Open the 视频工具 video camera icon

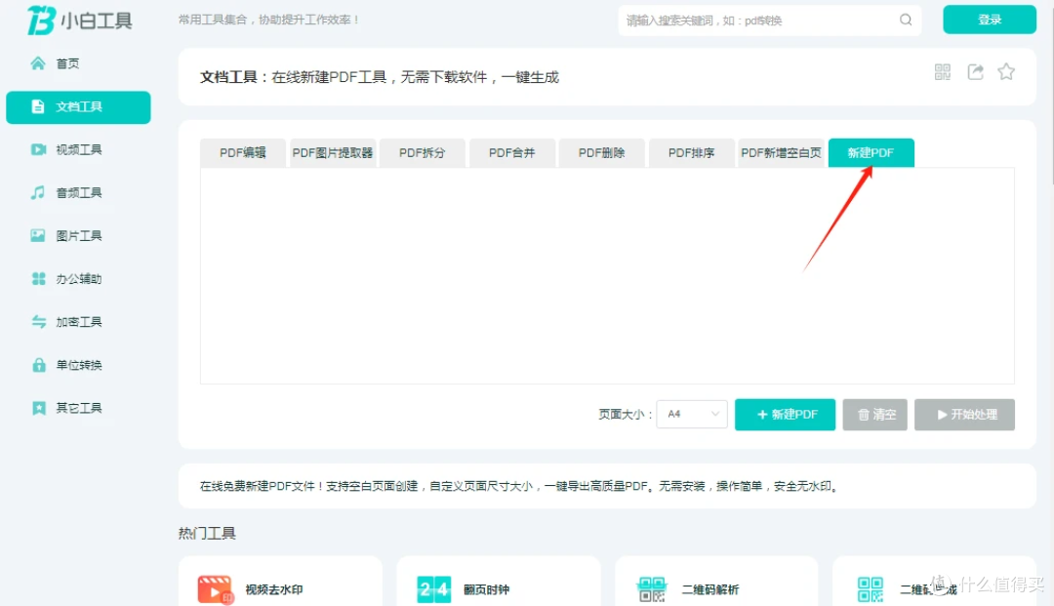point(38,149)
